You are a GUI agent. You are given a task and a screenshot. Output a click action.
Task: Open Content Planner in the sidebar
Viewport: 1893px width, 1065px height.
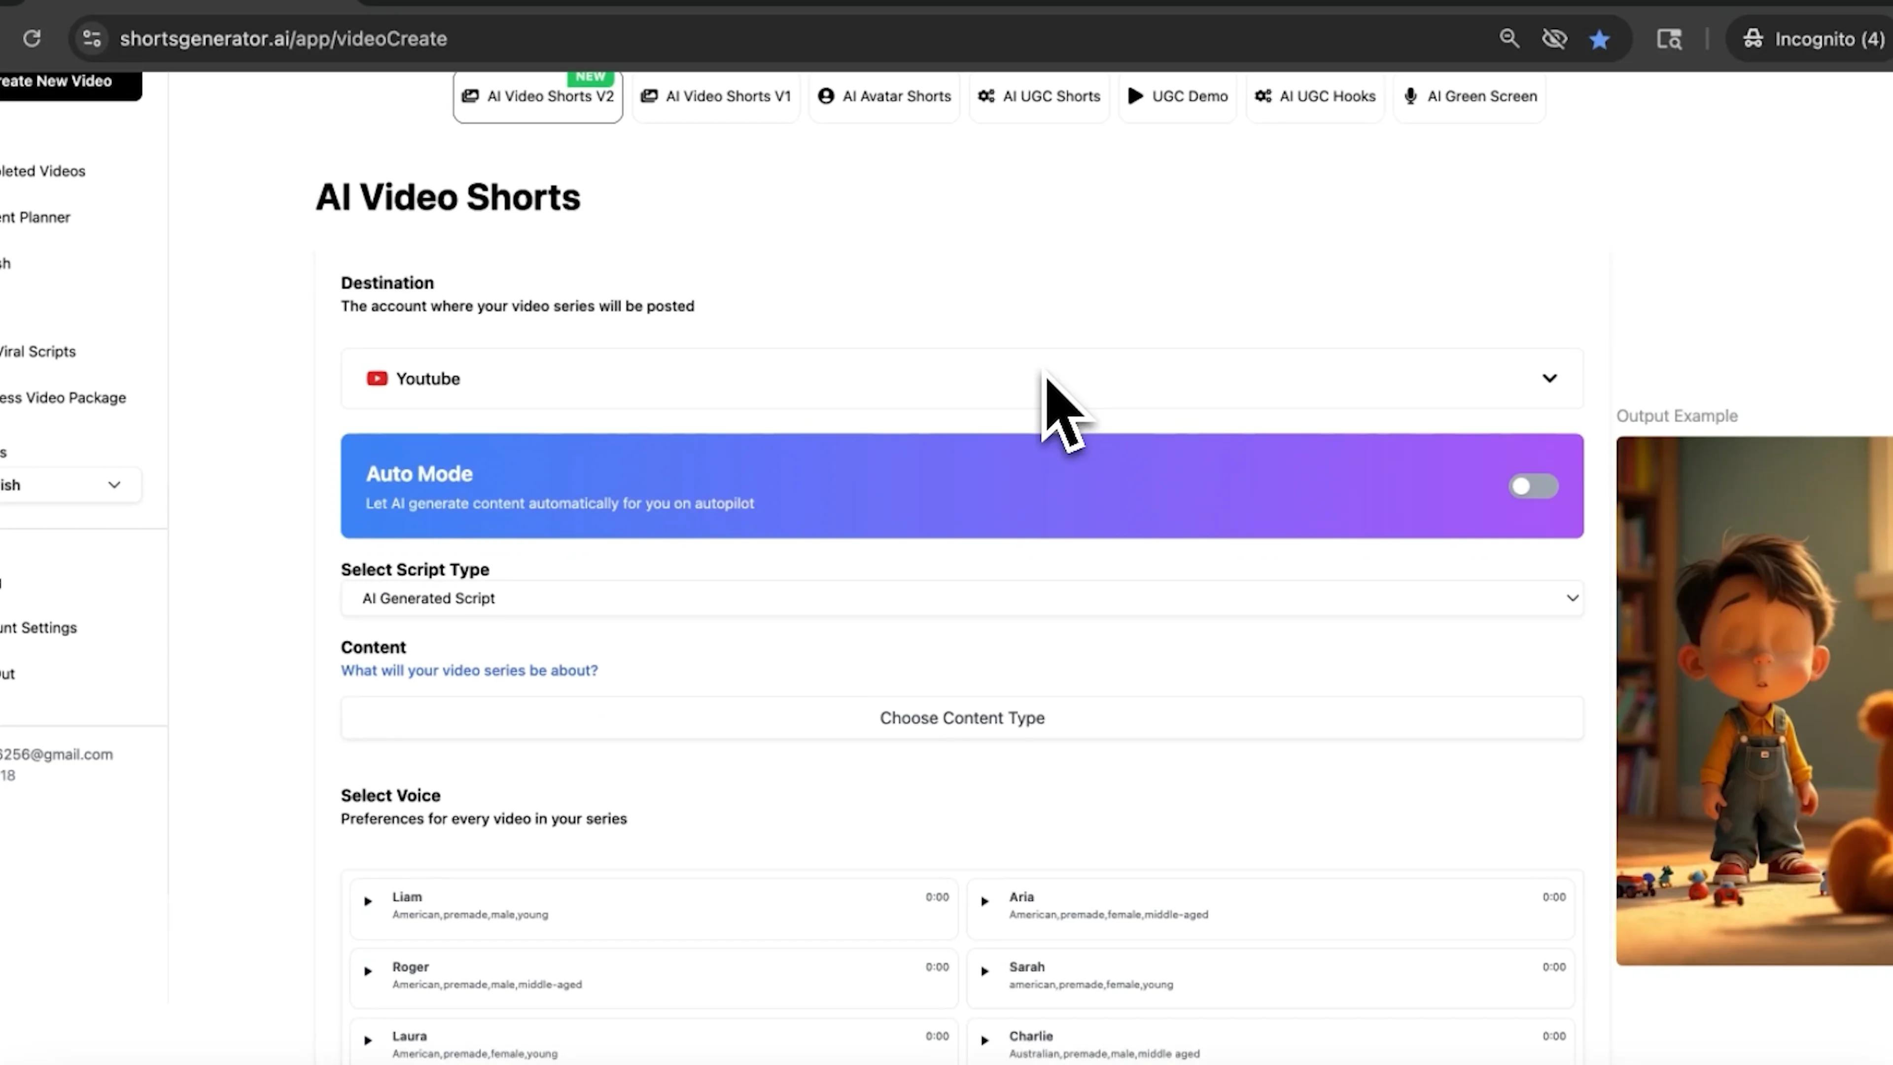pos(35,217)
